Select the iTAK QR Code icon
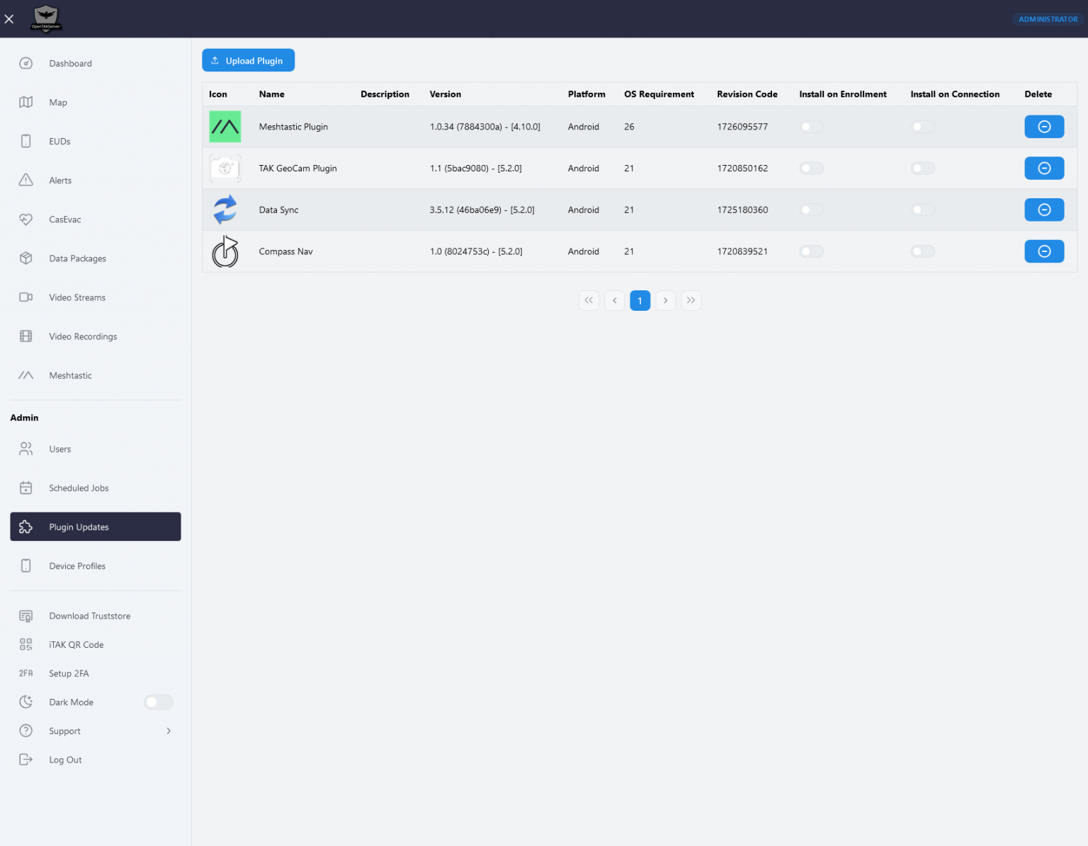This screenshot has height=846, width=1088. click(25, 644)
